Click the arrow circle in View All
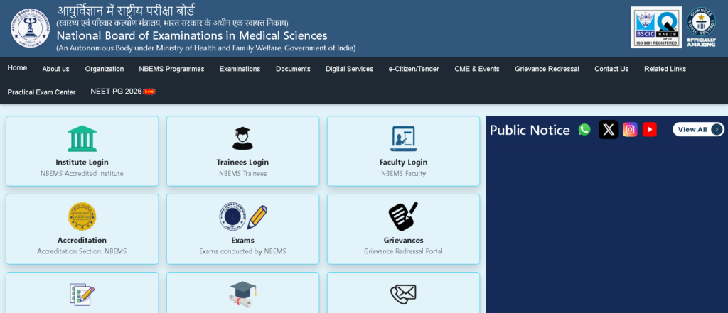 [717, 129]
